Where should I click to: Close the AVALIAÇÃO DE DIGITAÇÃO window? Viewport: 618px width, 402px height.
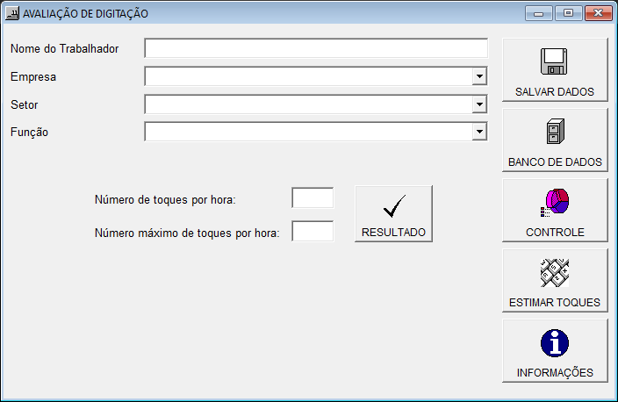coord(598,13)
